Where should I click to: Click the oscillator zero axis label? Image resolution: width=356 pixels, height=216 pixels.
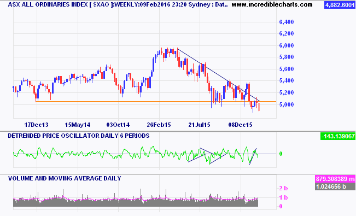click(281, 154)
